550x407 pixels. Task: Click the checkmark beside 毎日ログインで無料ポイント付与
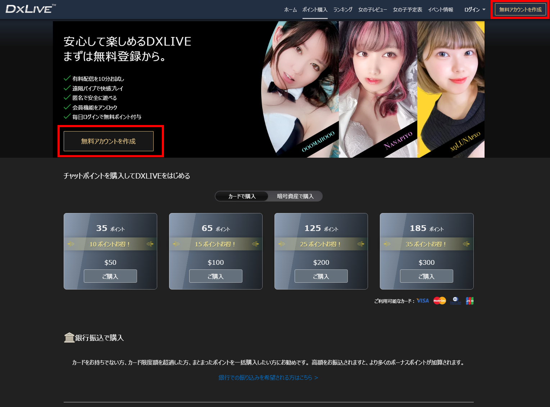(x=67, y=116)
